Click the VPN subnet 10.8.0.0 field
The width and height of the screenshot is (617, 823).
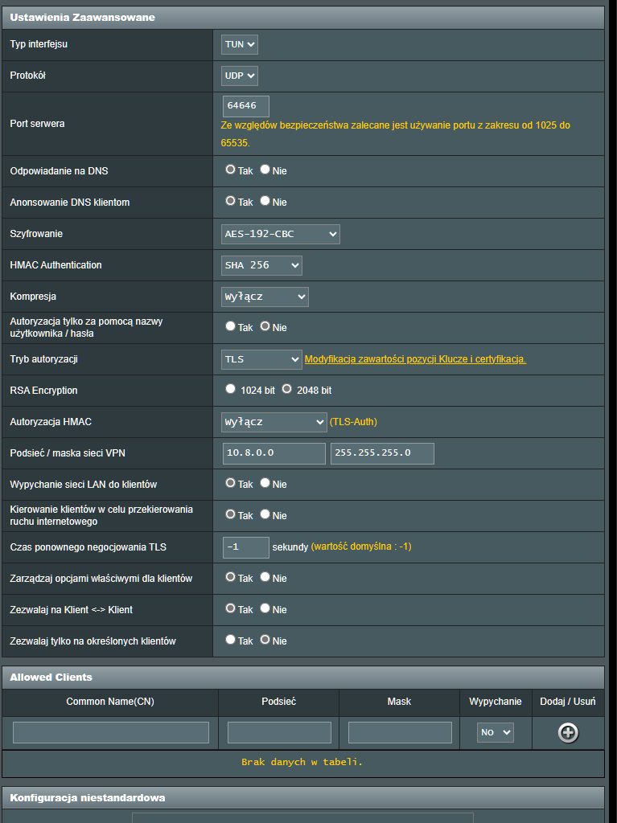(274, 453)
